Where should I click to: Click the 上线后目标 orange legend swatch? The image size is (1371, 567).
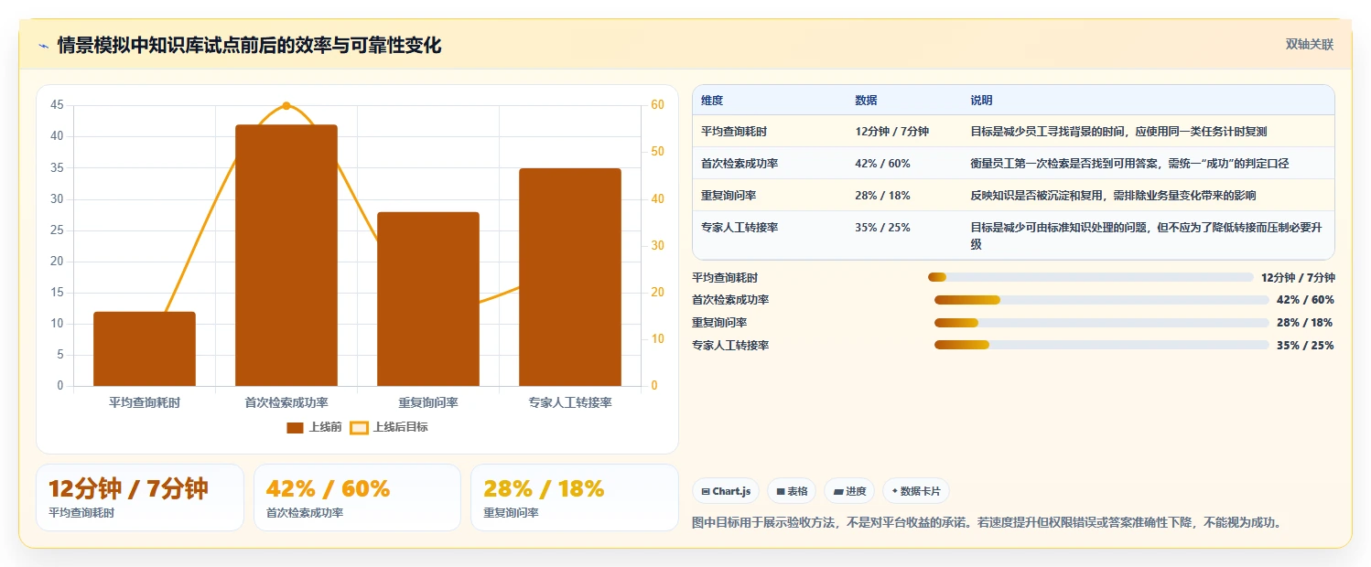tap(360, 427)
